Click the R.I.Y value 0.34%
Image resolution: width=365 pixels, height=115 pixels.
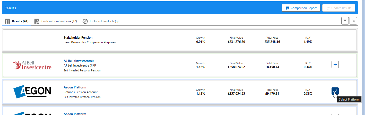[308, 67]
